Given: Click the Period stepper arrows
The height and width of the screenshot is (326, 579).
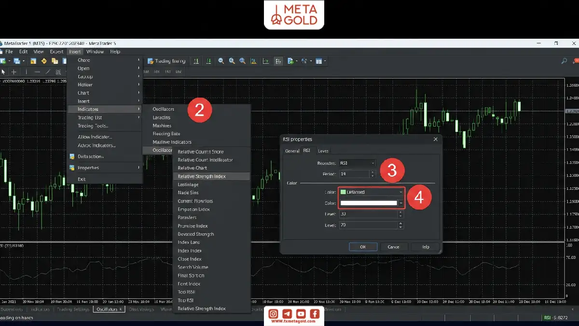Looking at the screenshot, I should click(x=372, y=174).
